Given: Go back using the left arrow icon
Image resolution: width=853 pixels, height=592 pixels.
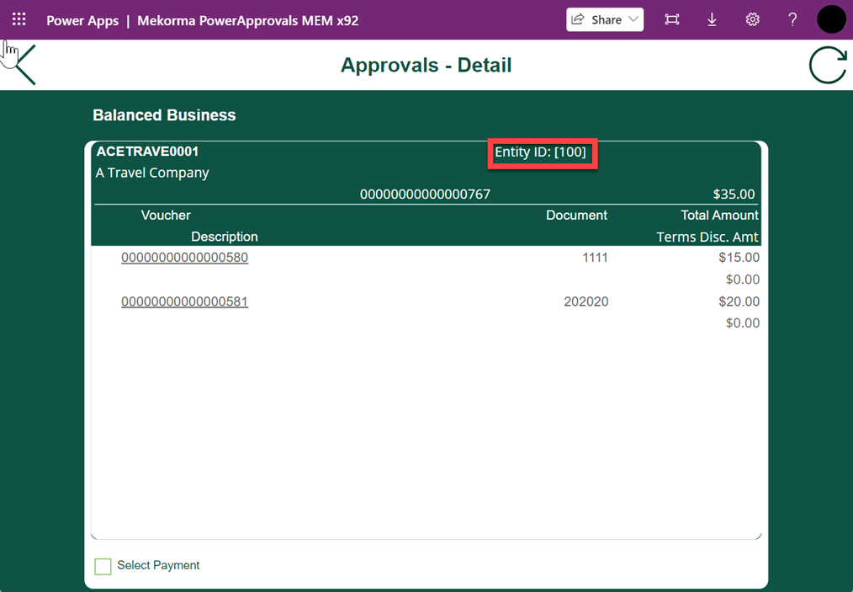Looking at the screenshot, I should coord(25,65).
